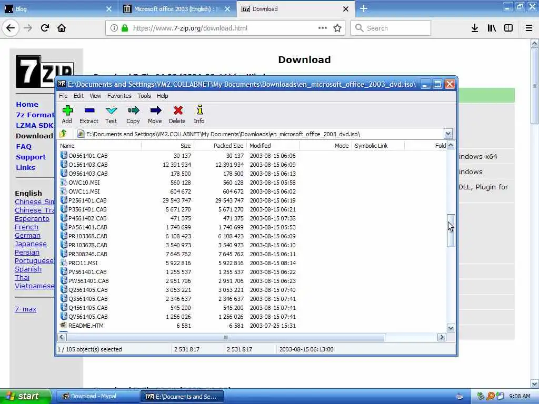Click the Delete toolbar icon
This screenshot has width=539, height=404.
[x=177, y=110]
